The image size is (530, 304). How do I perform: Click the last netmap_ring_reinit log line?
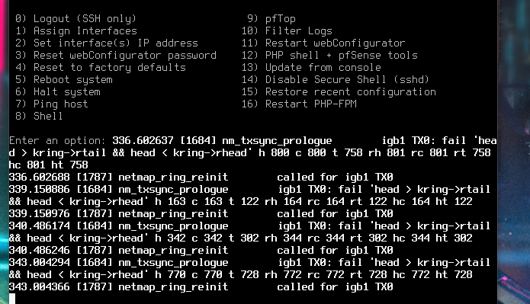201,286
